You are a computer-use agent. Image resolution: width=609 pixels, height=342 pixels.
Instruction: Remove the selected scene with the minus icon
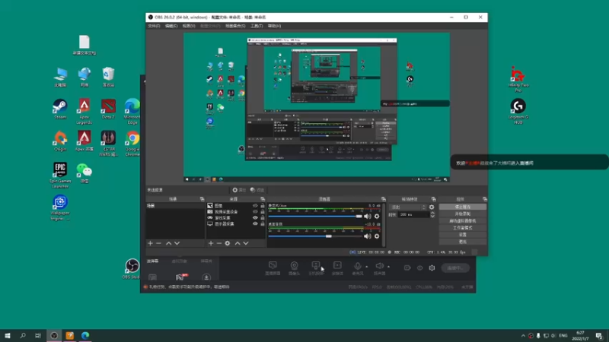[158, 243]
